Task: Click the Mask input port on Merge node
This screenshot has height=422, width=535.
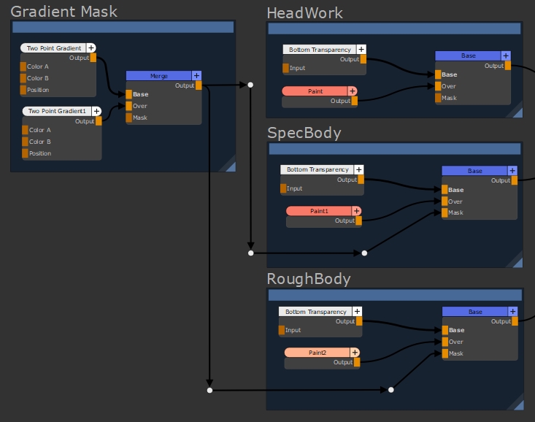Action: (128, 118)
